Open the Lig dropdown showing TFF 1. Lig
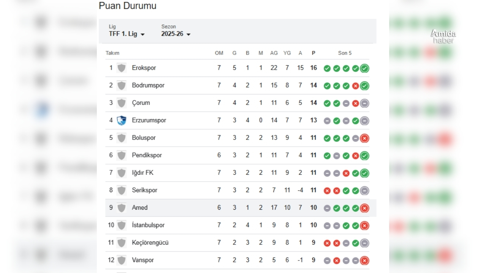 (127, 34)
